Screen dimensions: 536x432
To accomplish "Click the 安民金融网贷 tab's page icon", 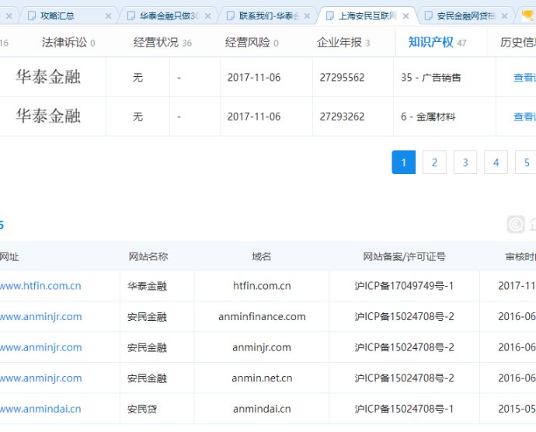I will tap(429, 16).
